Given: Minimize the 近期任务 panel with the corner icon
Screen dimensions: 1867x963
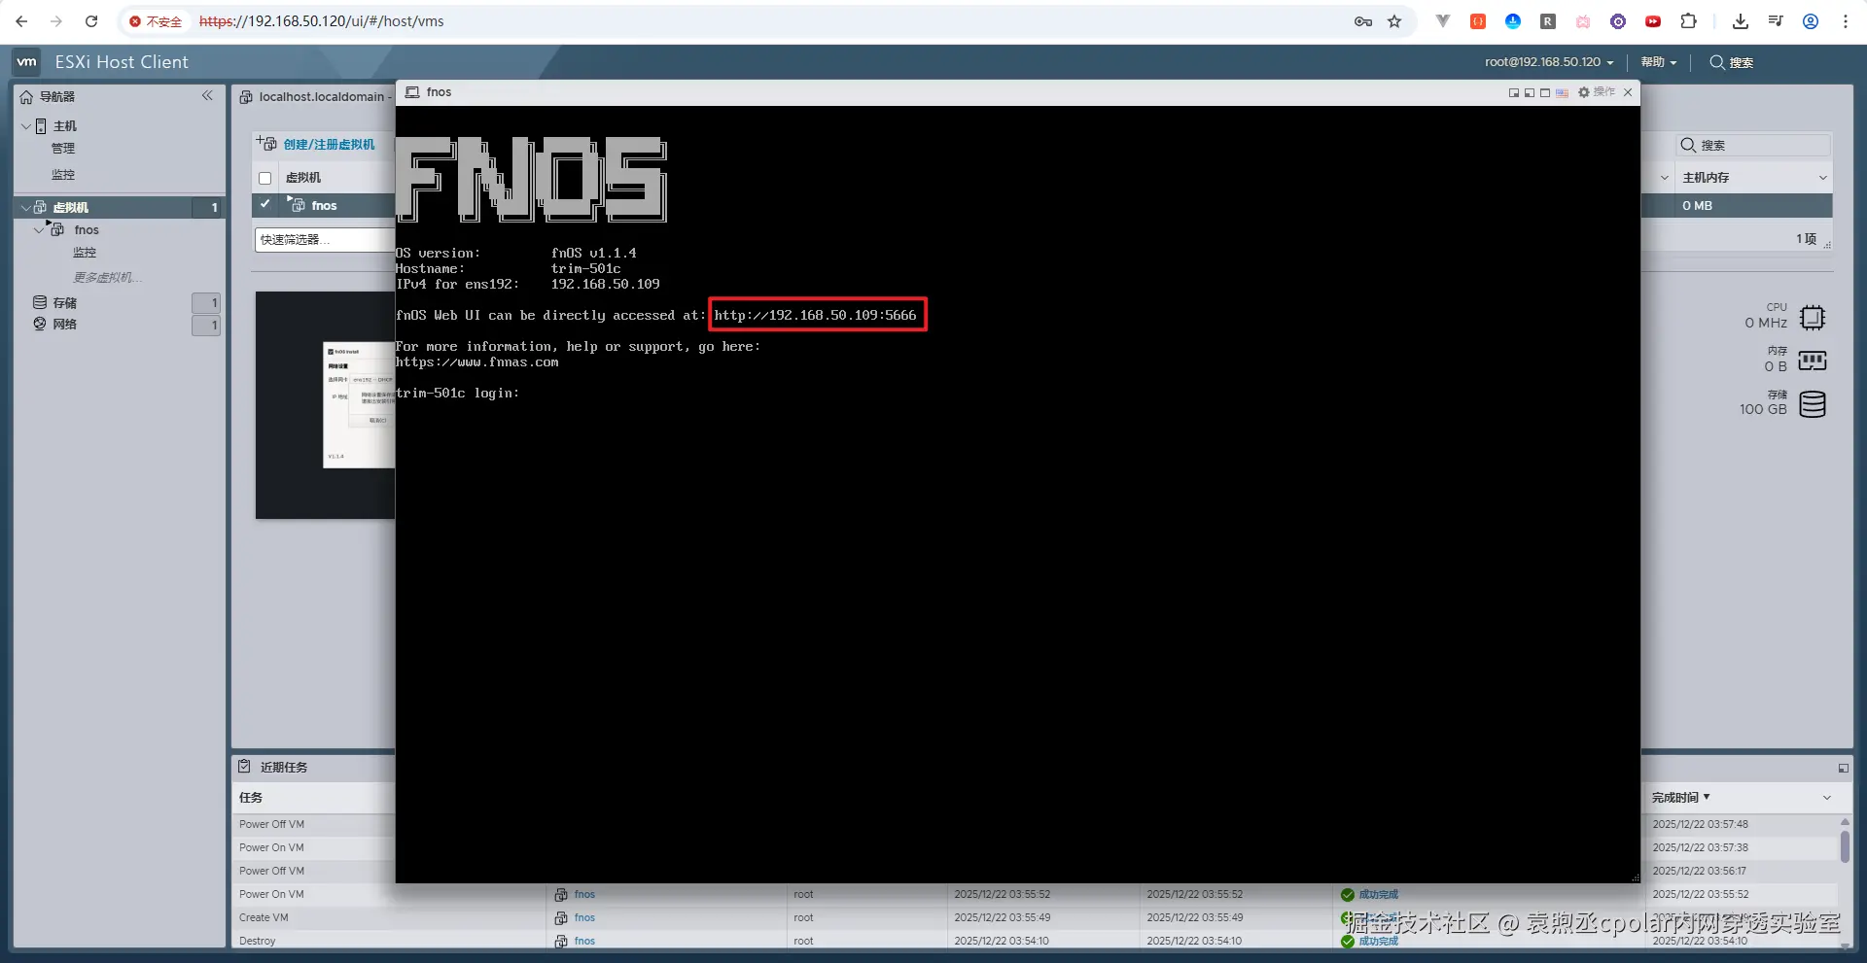Looking at the screenshot, I should (1843, 768).
